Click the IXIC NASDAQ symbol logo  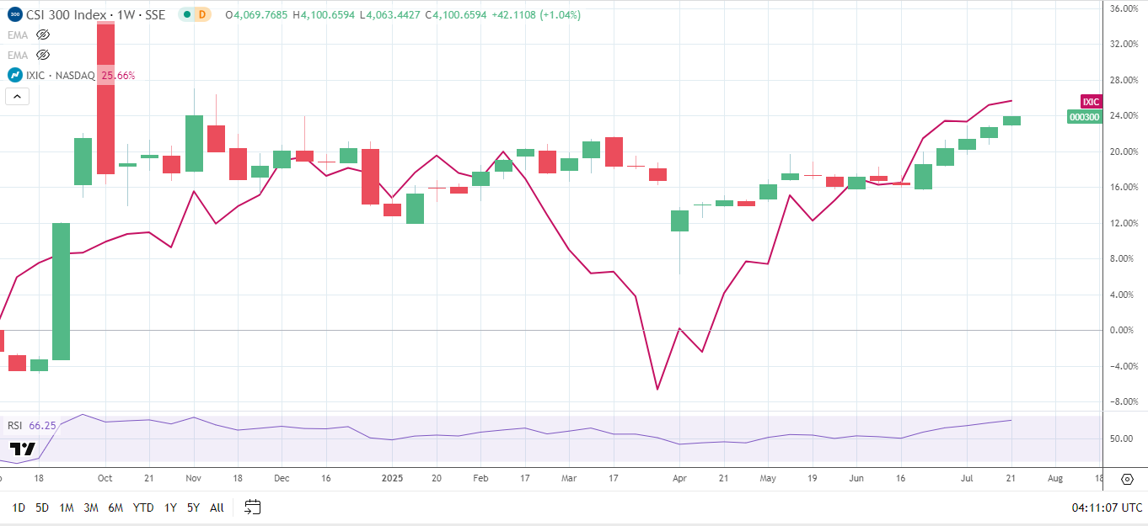15,75
